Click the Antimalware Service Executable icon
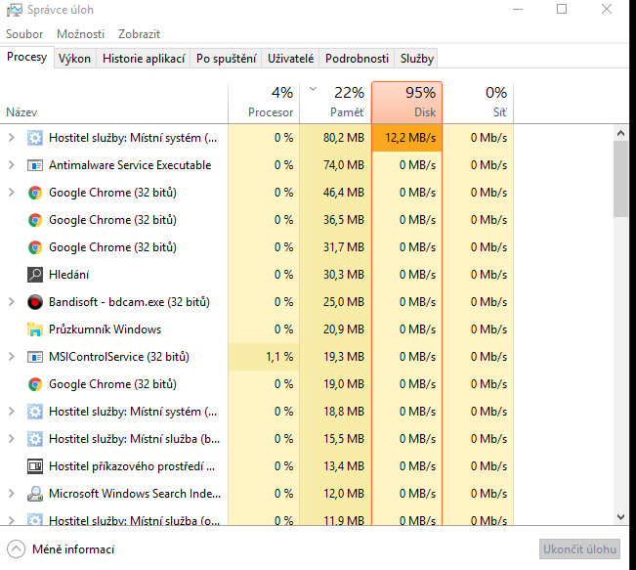This screenshot has height=570, width=636. (x=35, y=165)
